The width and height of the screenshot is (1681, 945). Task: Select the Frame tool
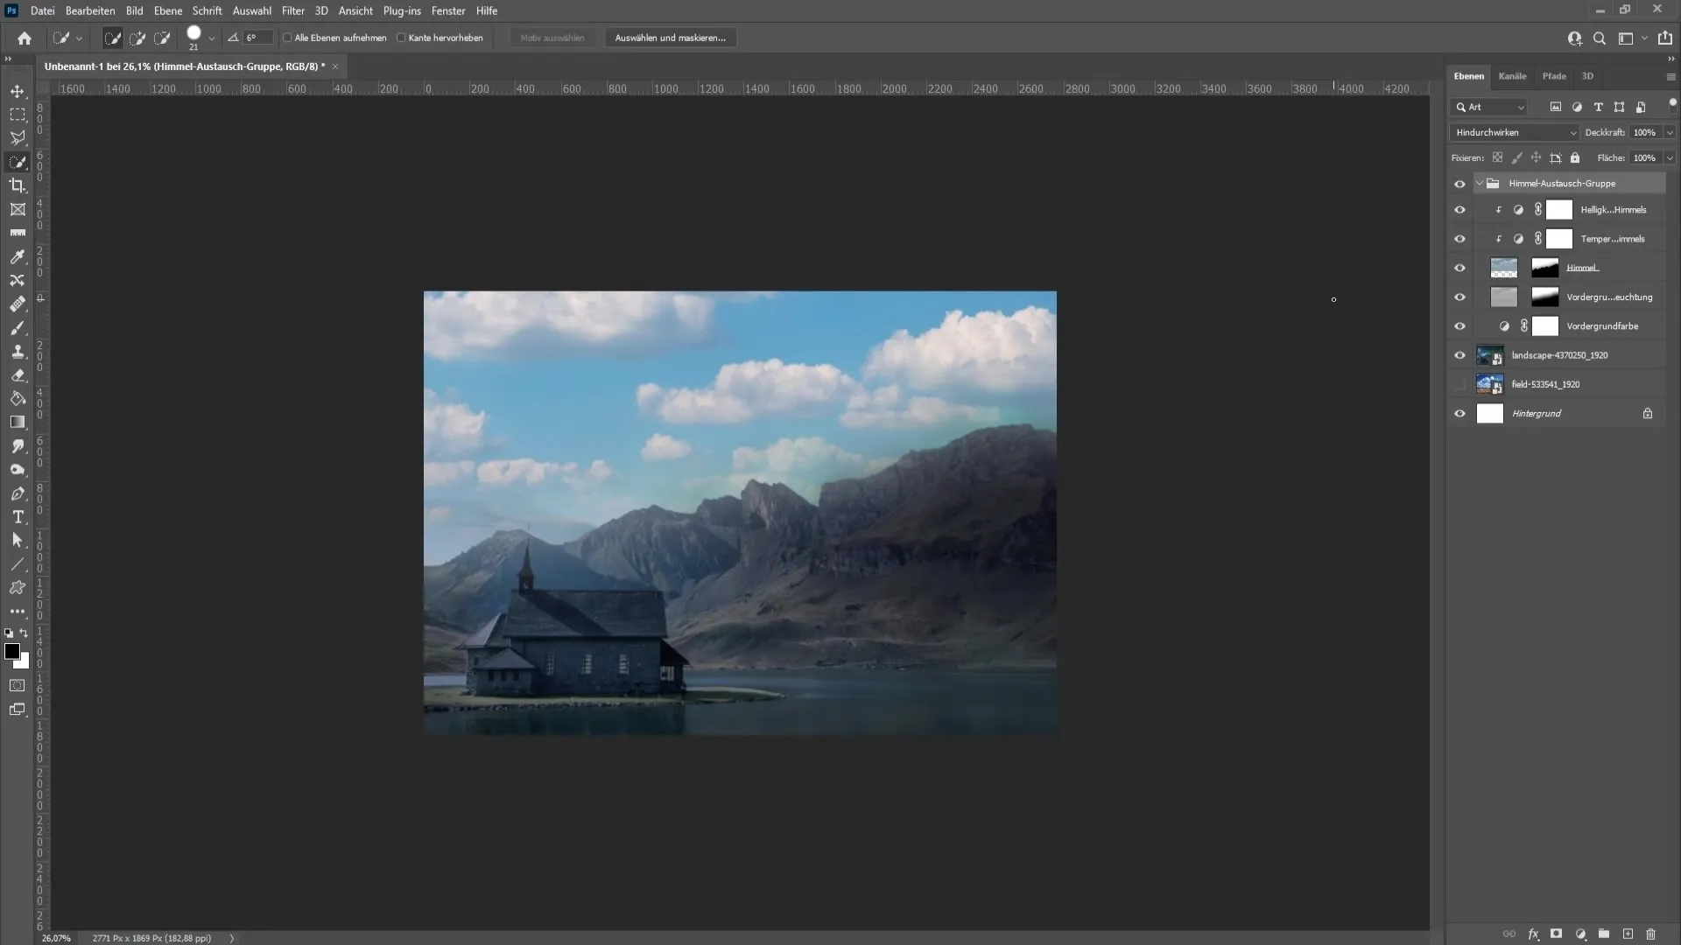[18, 209]
